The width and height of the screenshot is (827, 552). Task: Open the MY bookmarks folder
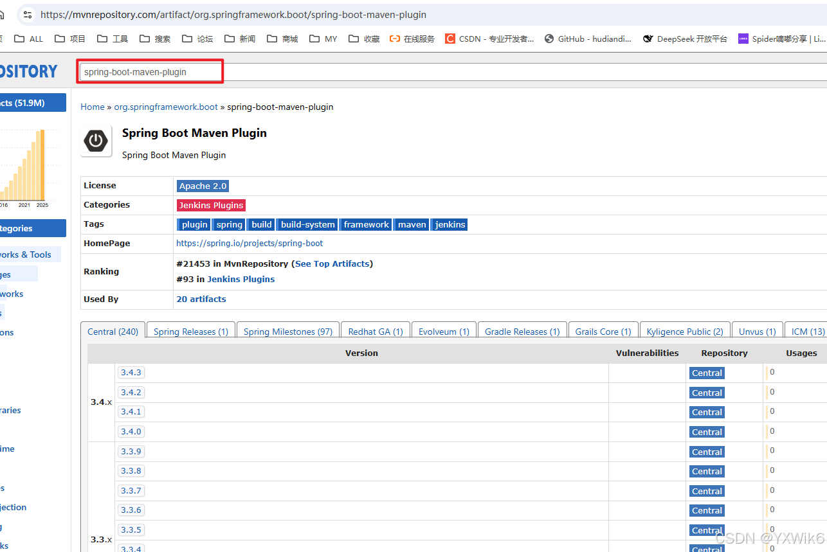pos(323,39)
